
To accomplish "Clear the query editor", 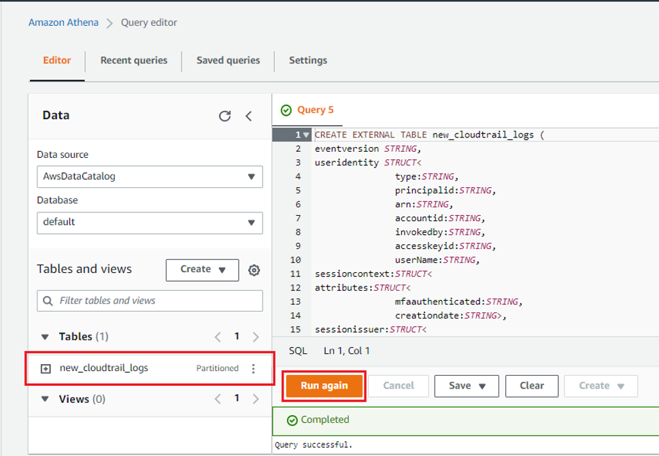I will (532, 386).
